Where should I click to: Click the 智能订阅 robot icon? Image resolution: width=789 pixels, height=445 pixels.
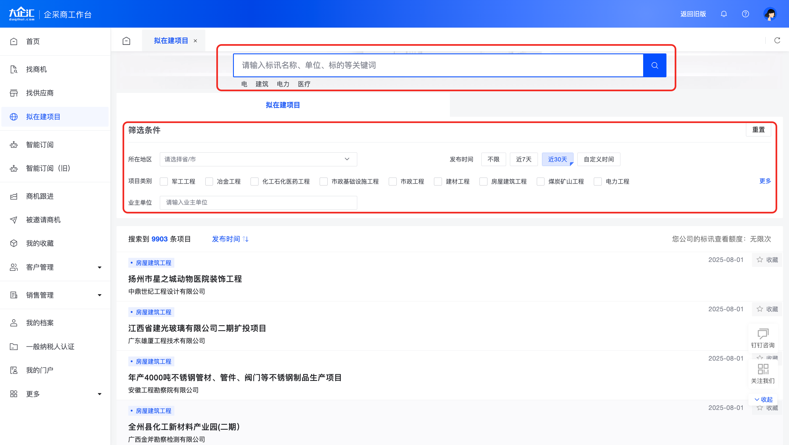[x=14, y=145]
